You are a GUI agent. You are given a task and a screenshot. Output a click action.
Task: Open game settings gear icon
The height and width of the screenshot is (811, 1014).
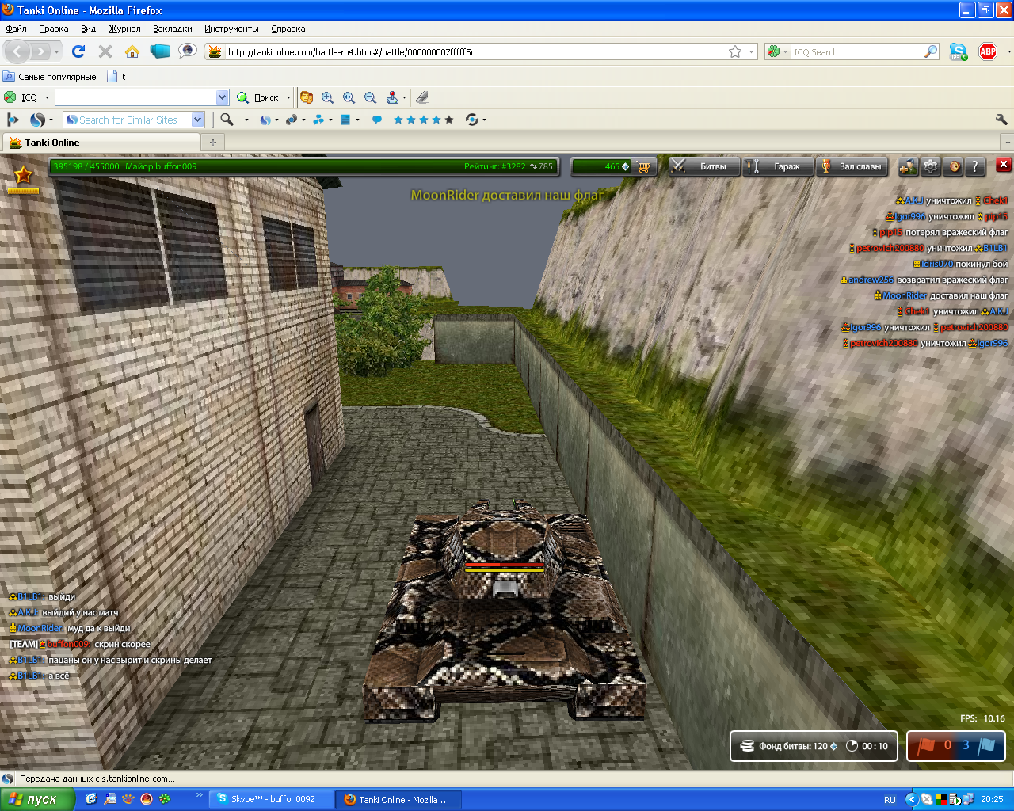[931, 166]
